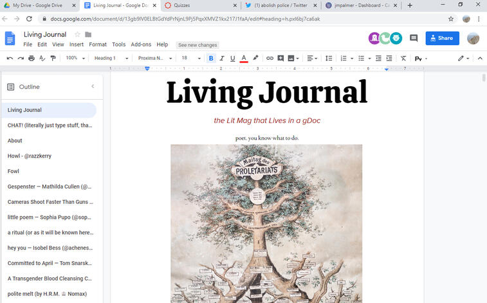
Task: Click the See new changes button
Action: click(x=198, y=45)
